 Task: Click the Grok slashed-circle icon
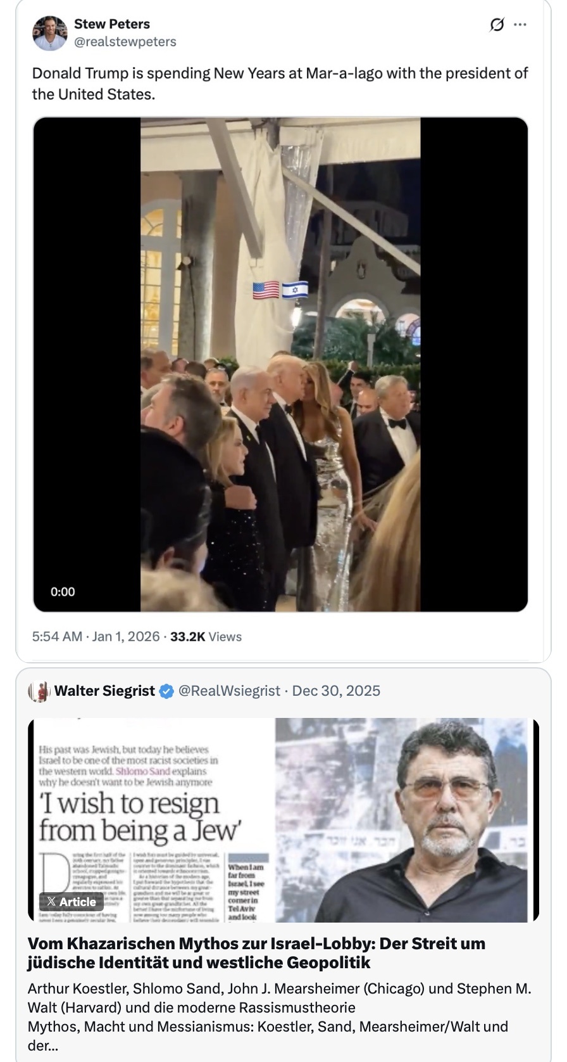[x=497, y=25]
